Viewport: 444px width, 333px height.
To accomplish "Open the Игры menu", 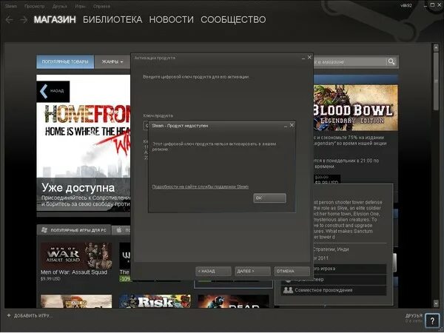I will coord(80,6).
